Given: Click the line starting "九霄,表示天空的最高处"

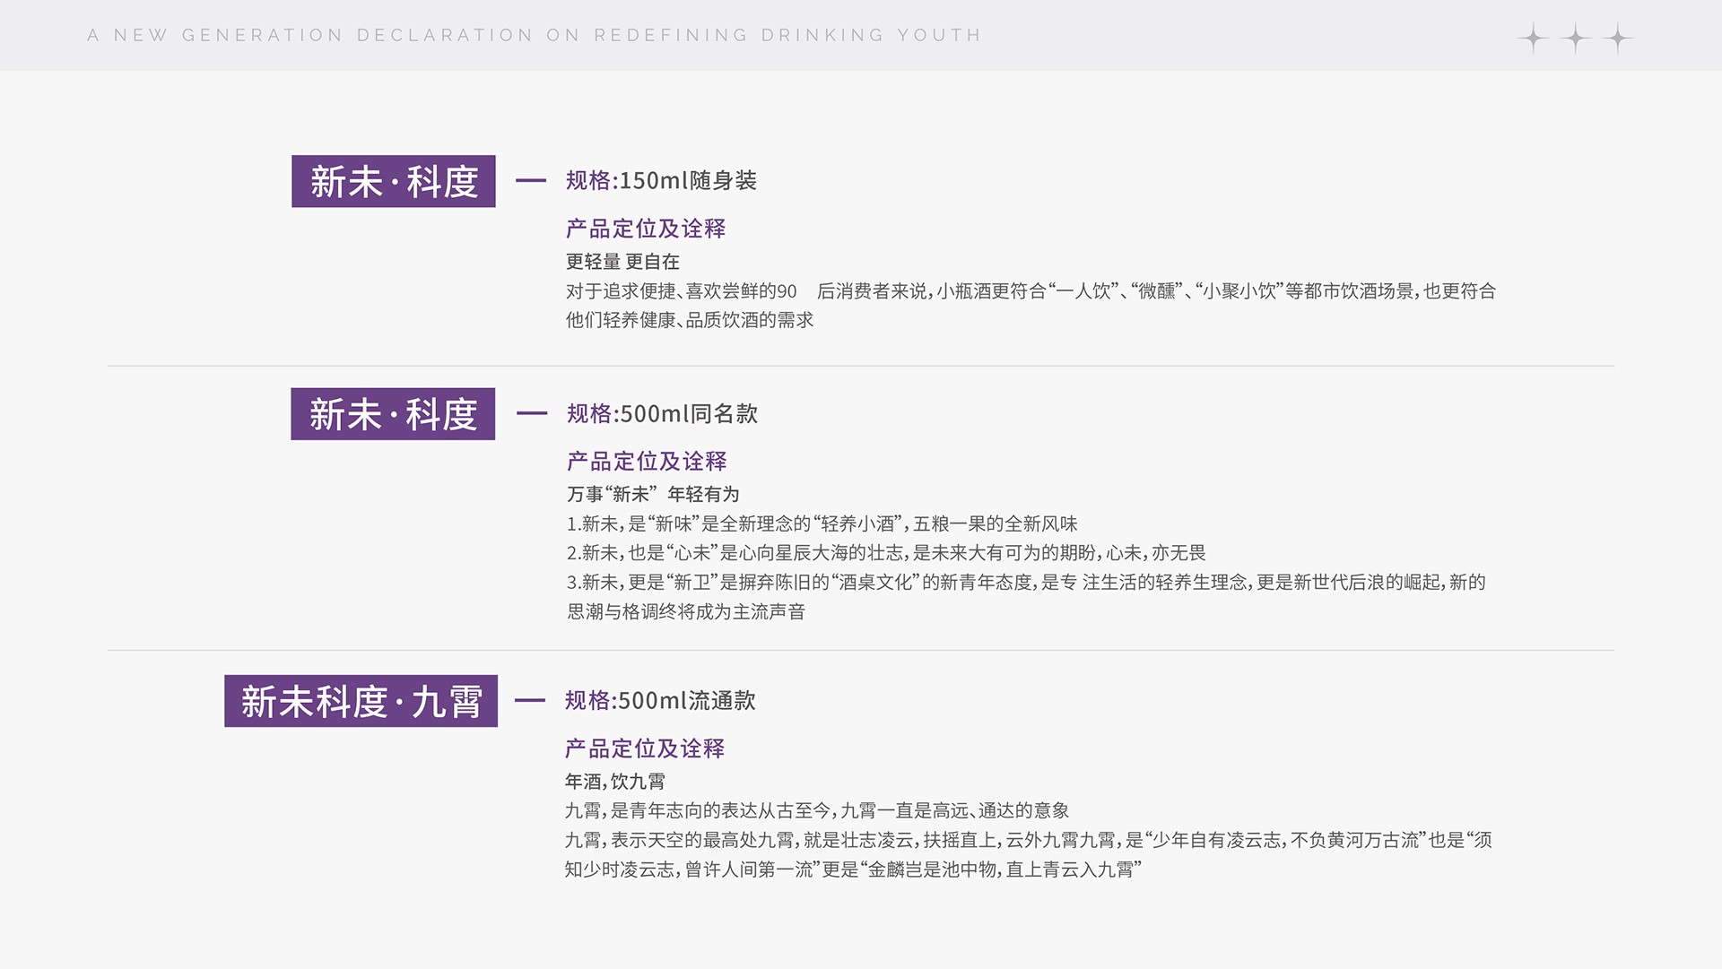Looking at the screenshot, I should [x=1028, y=840].
